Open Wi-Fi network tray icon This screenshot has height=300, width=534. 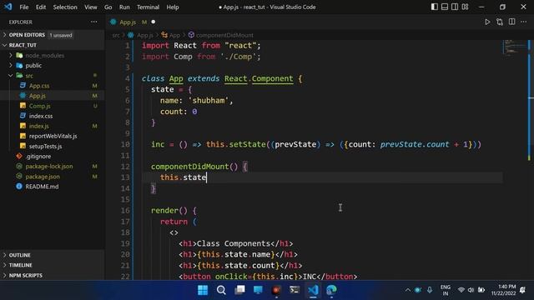(x=461, y=290)
